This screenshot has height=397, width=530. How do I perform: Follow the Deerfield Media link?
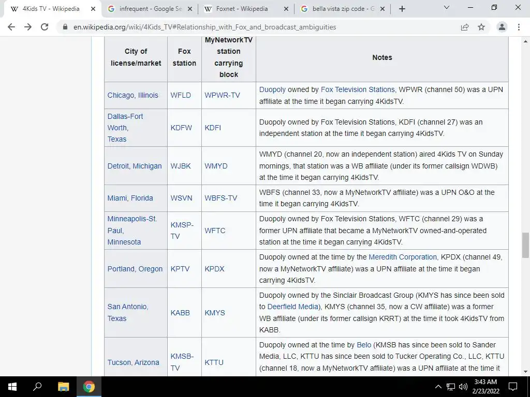(293, 307)
